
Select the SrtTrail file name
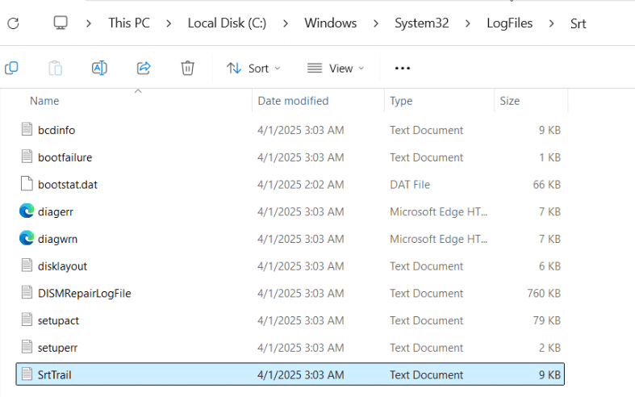[54, 374]
